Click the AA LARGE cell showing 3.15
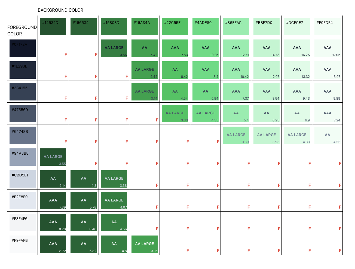The height and width of the screenshot is (269, 355). 145,244
